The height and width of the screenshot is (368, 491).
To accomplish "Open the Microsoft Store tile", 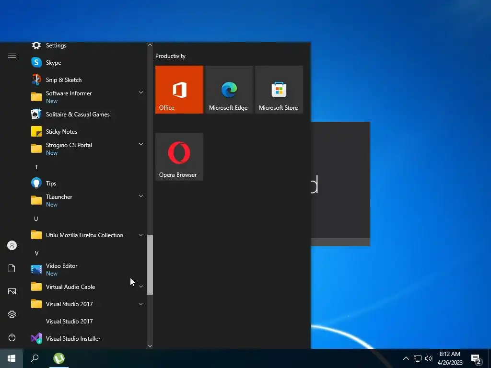I will click(279, 90).
